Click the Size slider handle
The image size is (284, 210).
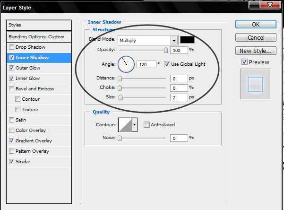[x=120, y=97]
